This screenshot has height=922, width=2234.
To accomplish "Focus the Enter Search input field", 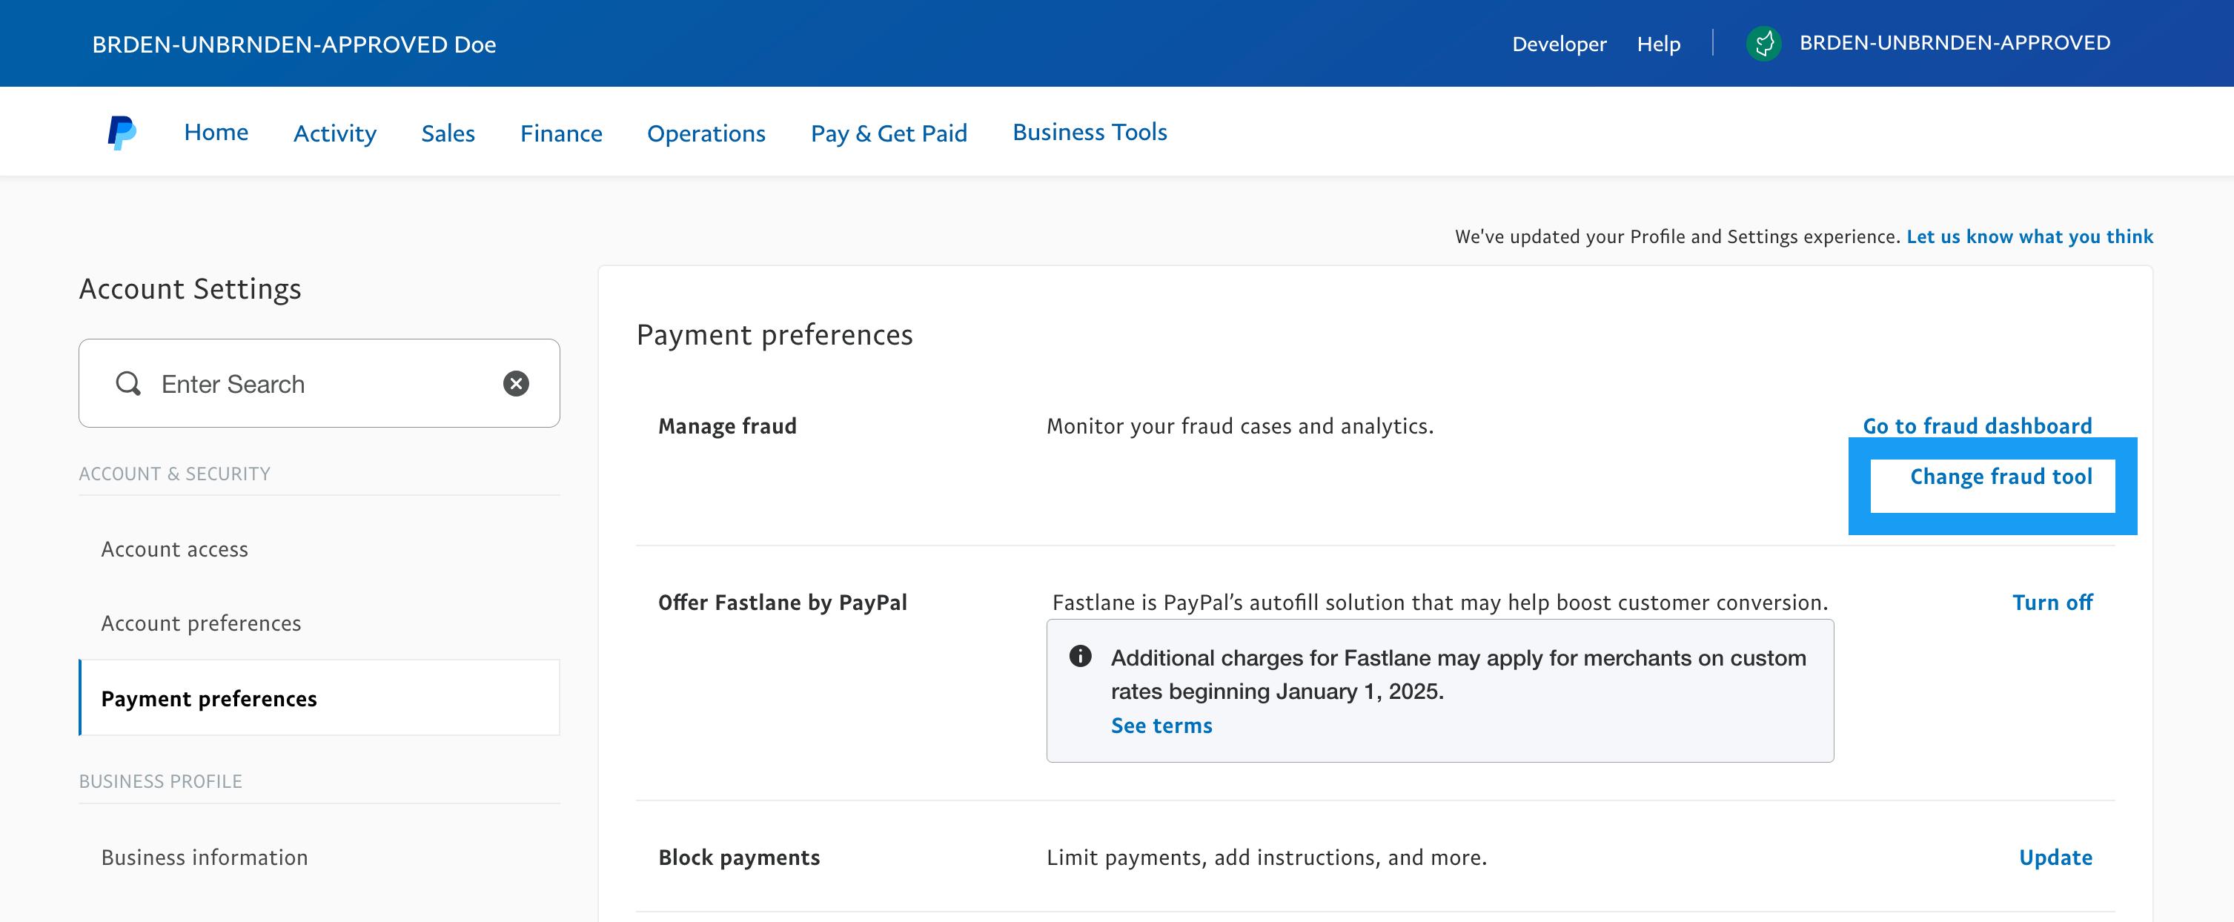I will 321,383.
